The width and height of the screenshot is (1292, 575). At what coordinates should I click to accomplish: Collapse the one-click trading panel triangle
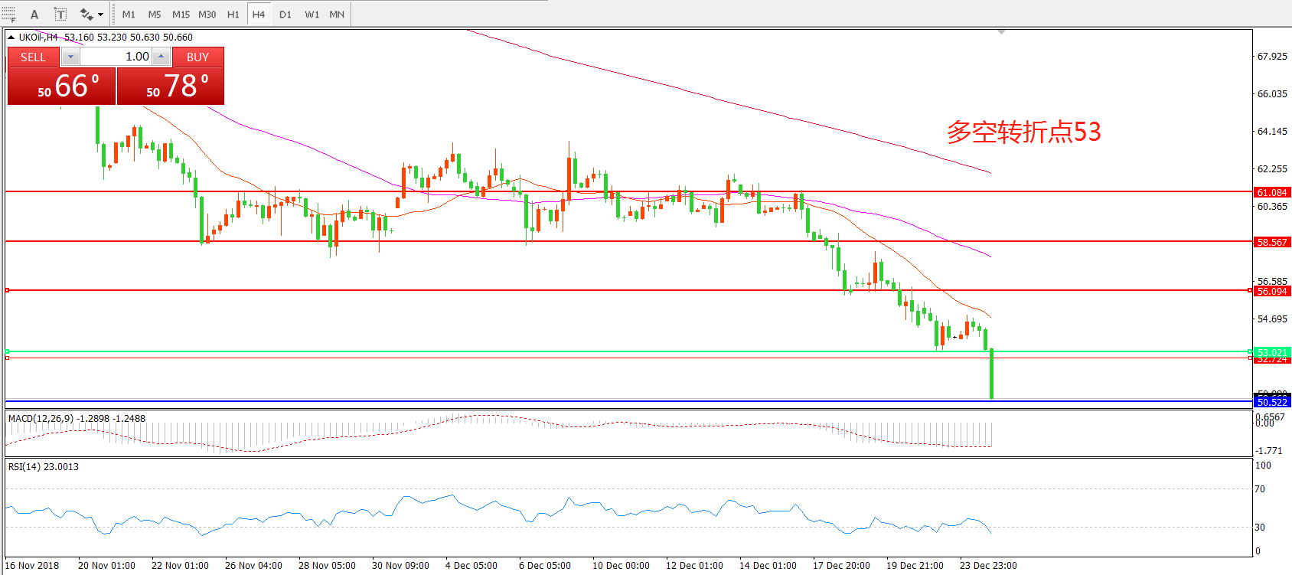(x=11, y=37)
